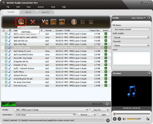The width and height of the screenshot is (153, 124).
Task: Uncheck Dora Hall - Day Dream file
Action: 6,58
